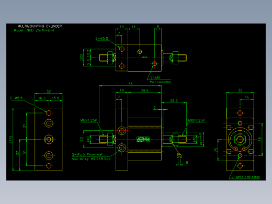Select the 32 width dimension in right view
This screenshot has width=272, height=204.
click(x=240, y=90)
